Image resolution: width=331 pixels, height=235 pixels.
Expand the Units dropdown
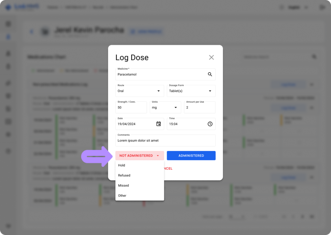coord(176,107)
